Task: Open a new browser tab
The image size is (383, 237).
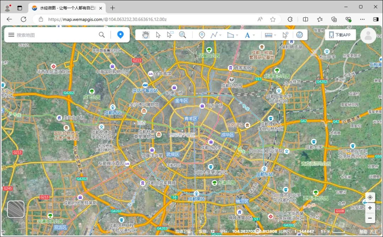Action: (112, 8)
